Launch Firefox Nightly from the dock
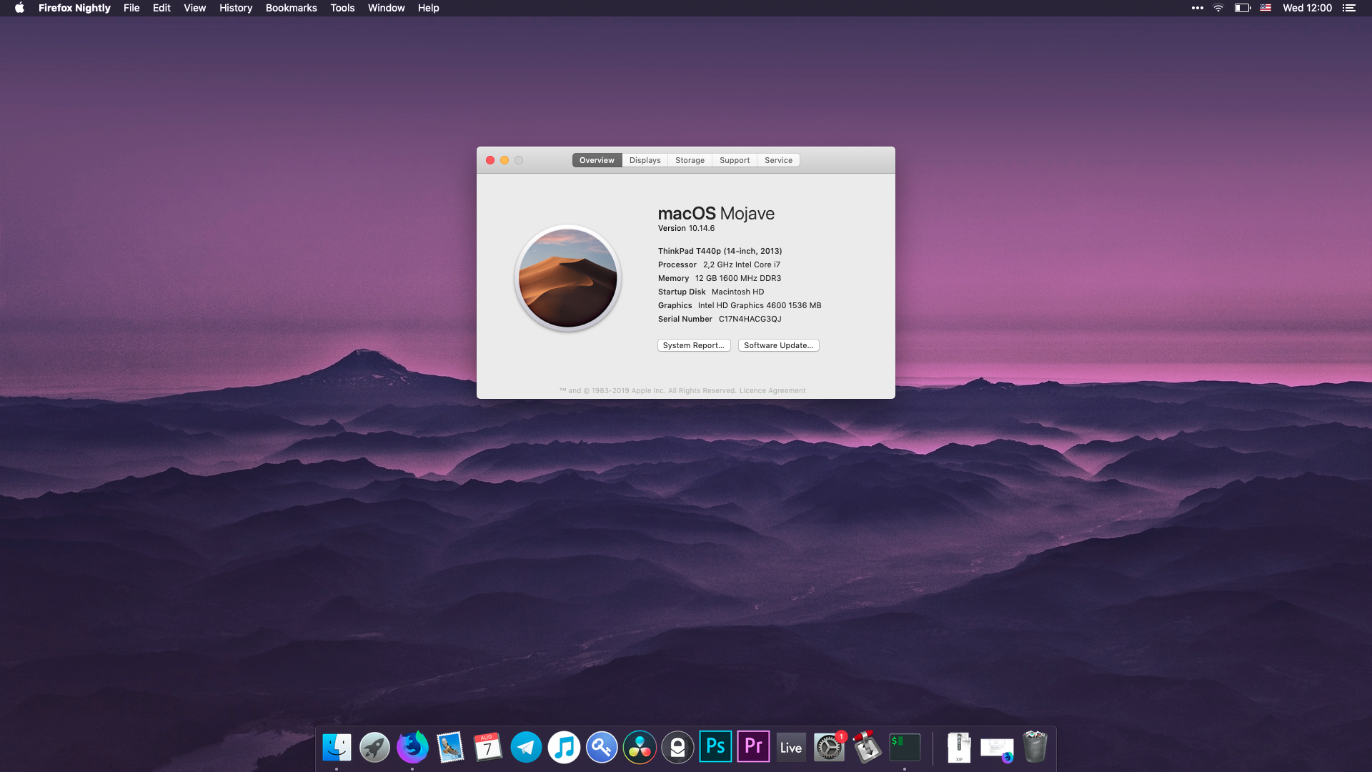 click(412, 748)
